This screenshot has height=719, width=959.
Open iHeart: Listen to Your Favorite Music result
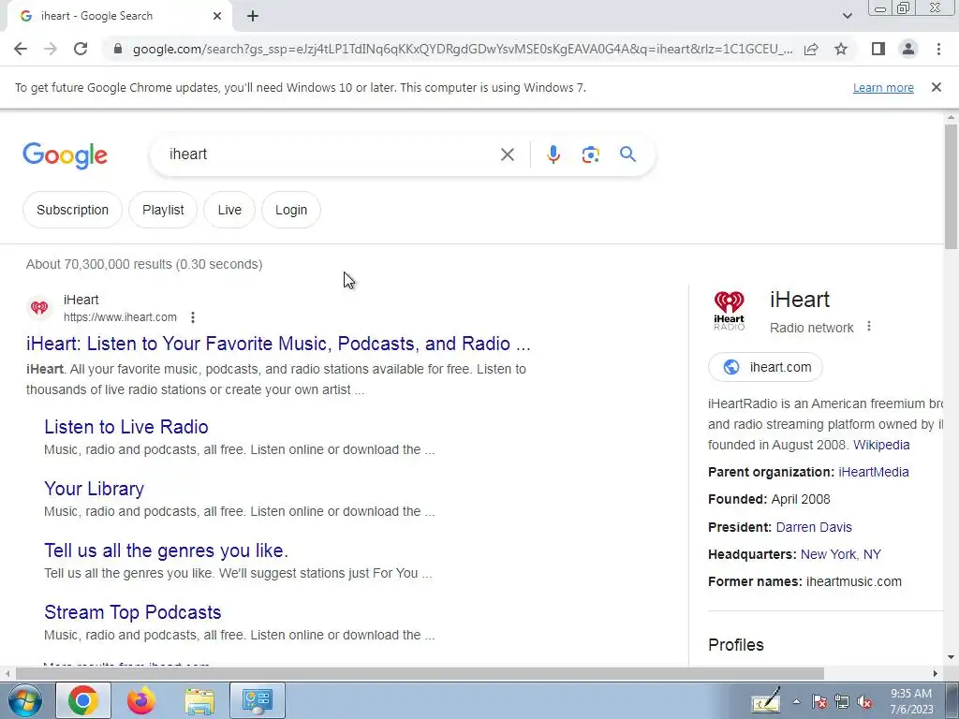click(278, 344)
